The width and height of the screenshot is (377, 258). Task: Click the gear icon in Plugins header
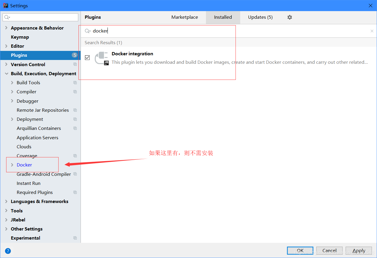pos(290,17)
